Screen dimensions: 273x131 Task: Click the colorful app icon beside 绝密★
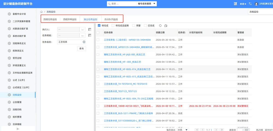[236, 4]
